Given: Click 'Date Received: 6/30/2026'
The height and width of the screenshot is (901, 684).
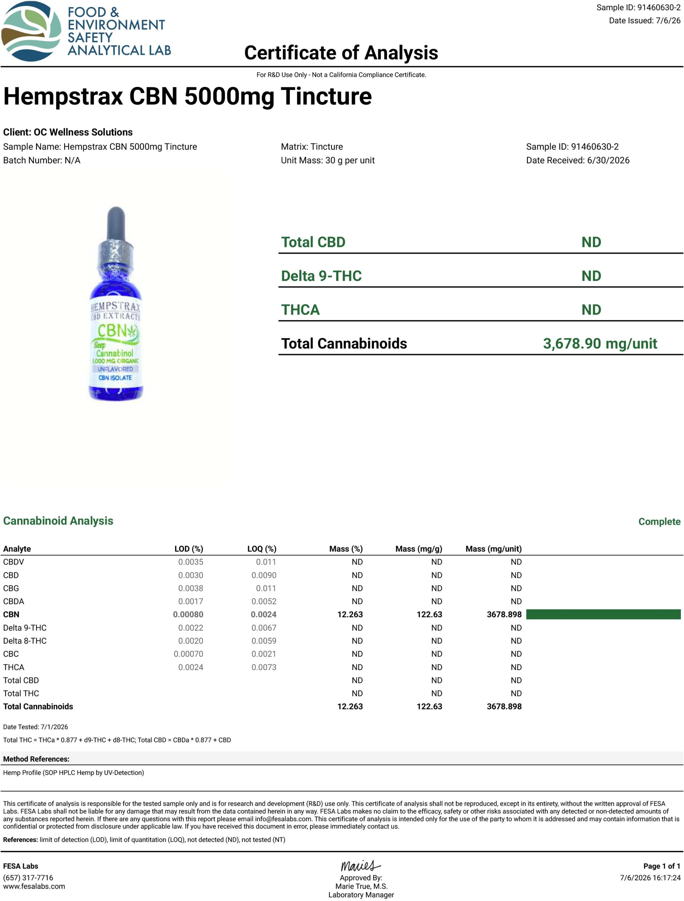Looking at the screenshot, I should 578,160.
